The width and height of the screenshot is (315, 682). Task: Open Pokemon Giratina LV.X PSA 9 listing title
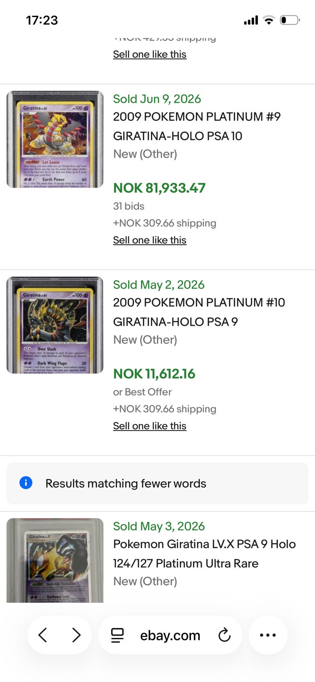[204, 554]
